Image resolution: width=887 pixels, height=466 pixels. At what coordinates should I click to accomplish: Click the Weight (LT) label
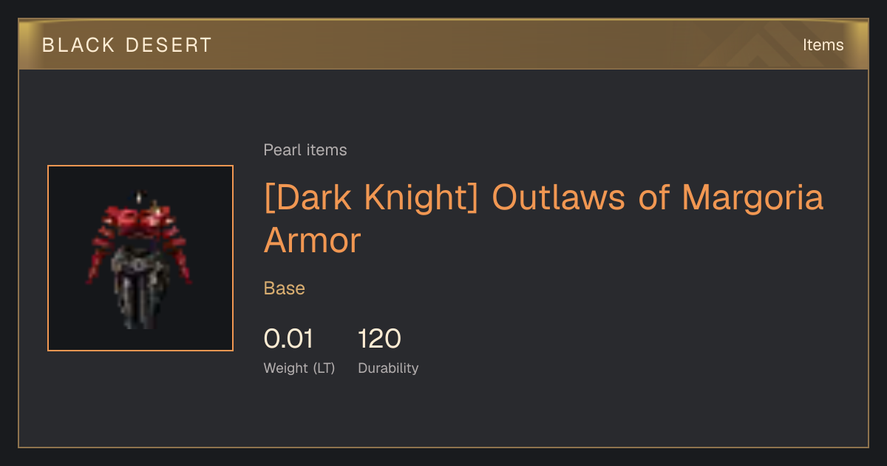[299, 368]
